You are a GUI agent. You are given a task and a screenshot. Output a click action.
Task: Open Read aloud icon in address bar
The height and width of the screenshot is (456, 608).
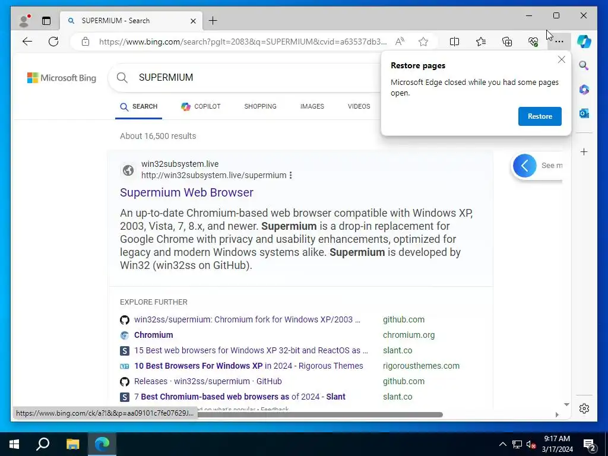400,42
